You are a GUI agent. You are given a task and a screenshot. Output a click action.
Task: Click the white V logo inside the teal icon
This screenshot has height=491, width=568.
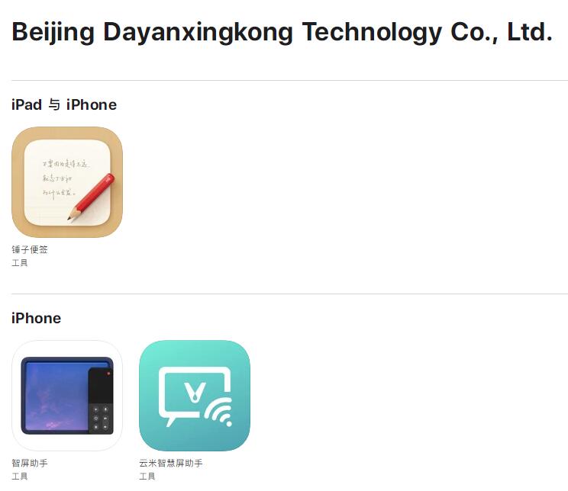coord(195,392)
